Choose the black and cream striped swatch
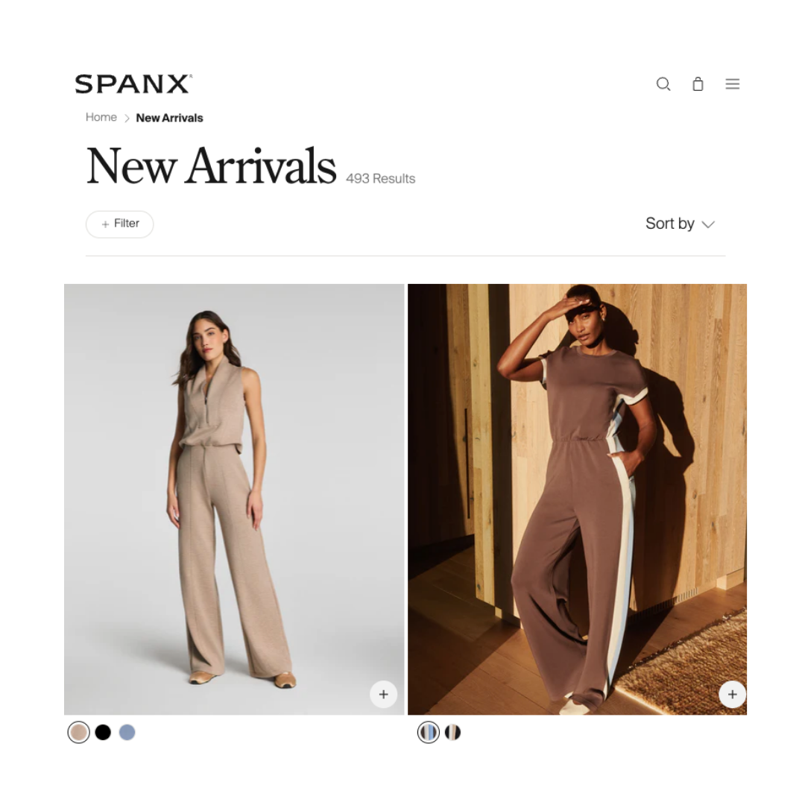This screenshot has width=805, height=805. pyautogui.click(x=453, y=732)
